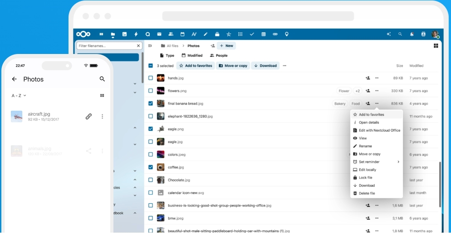Choose View in context menu

click(377, 138)
